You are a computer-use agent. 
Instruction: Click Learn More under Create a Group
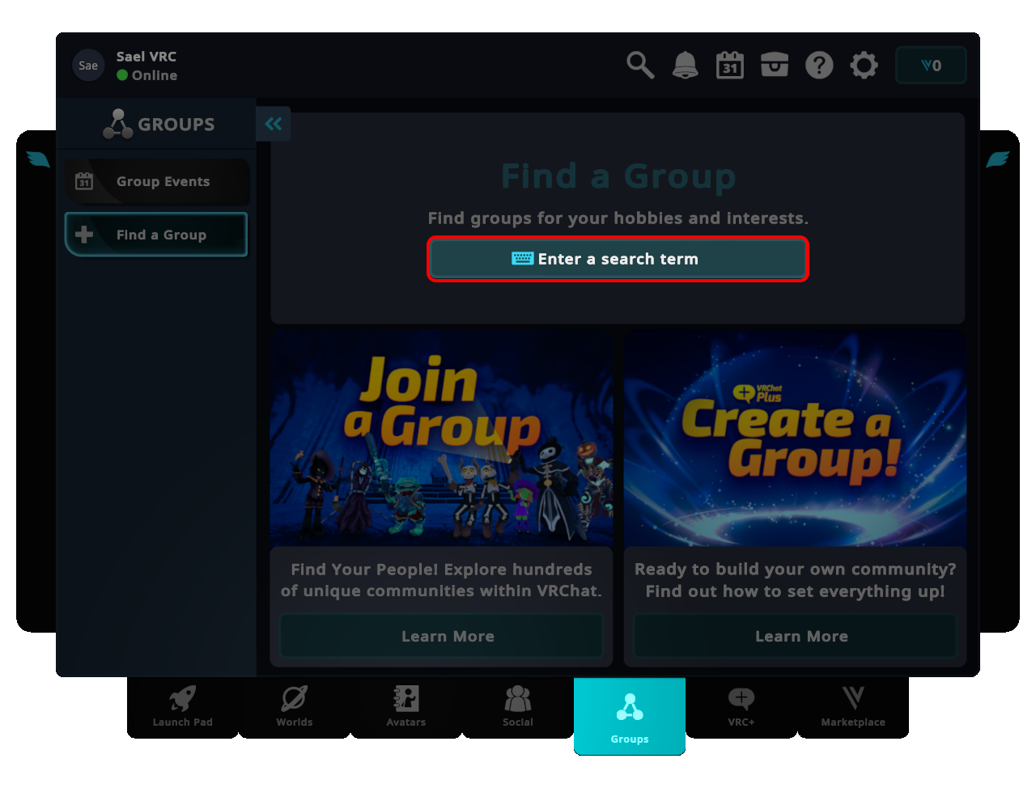[x=801, y=636]
